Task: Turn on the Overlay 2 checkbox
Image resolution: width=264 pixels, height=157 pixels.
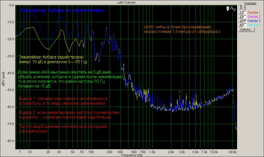Action: [245, 16]
